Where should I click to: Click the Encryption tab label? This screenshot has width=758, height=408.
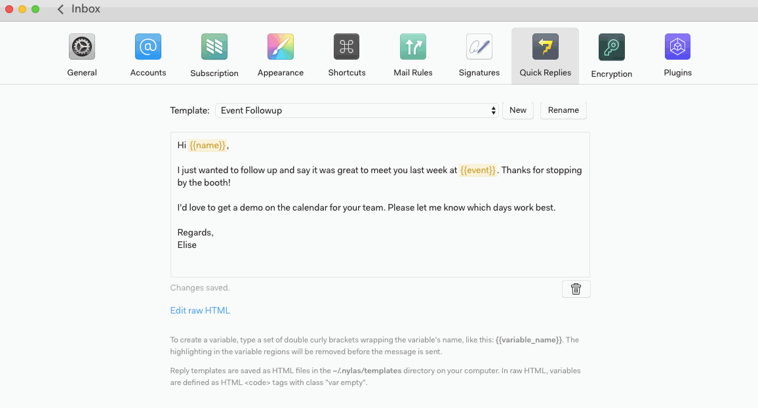pyautogui.click(x=611, y=74)
